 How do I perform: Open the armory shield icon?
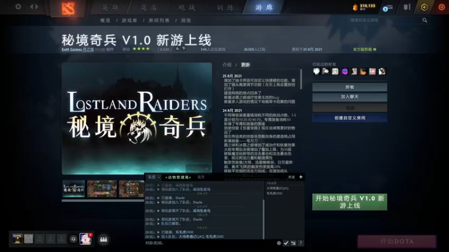click(x=407, y=7)
